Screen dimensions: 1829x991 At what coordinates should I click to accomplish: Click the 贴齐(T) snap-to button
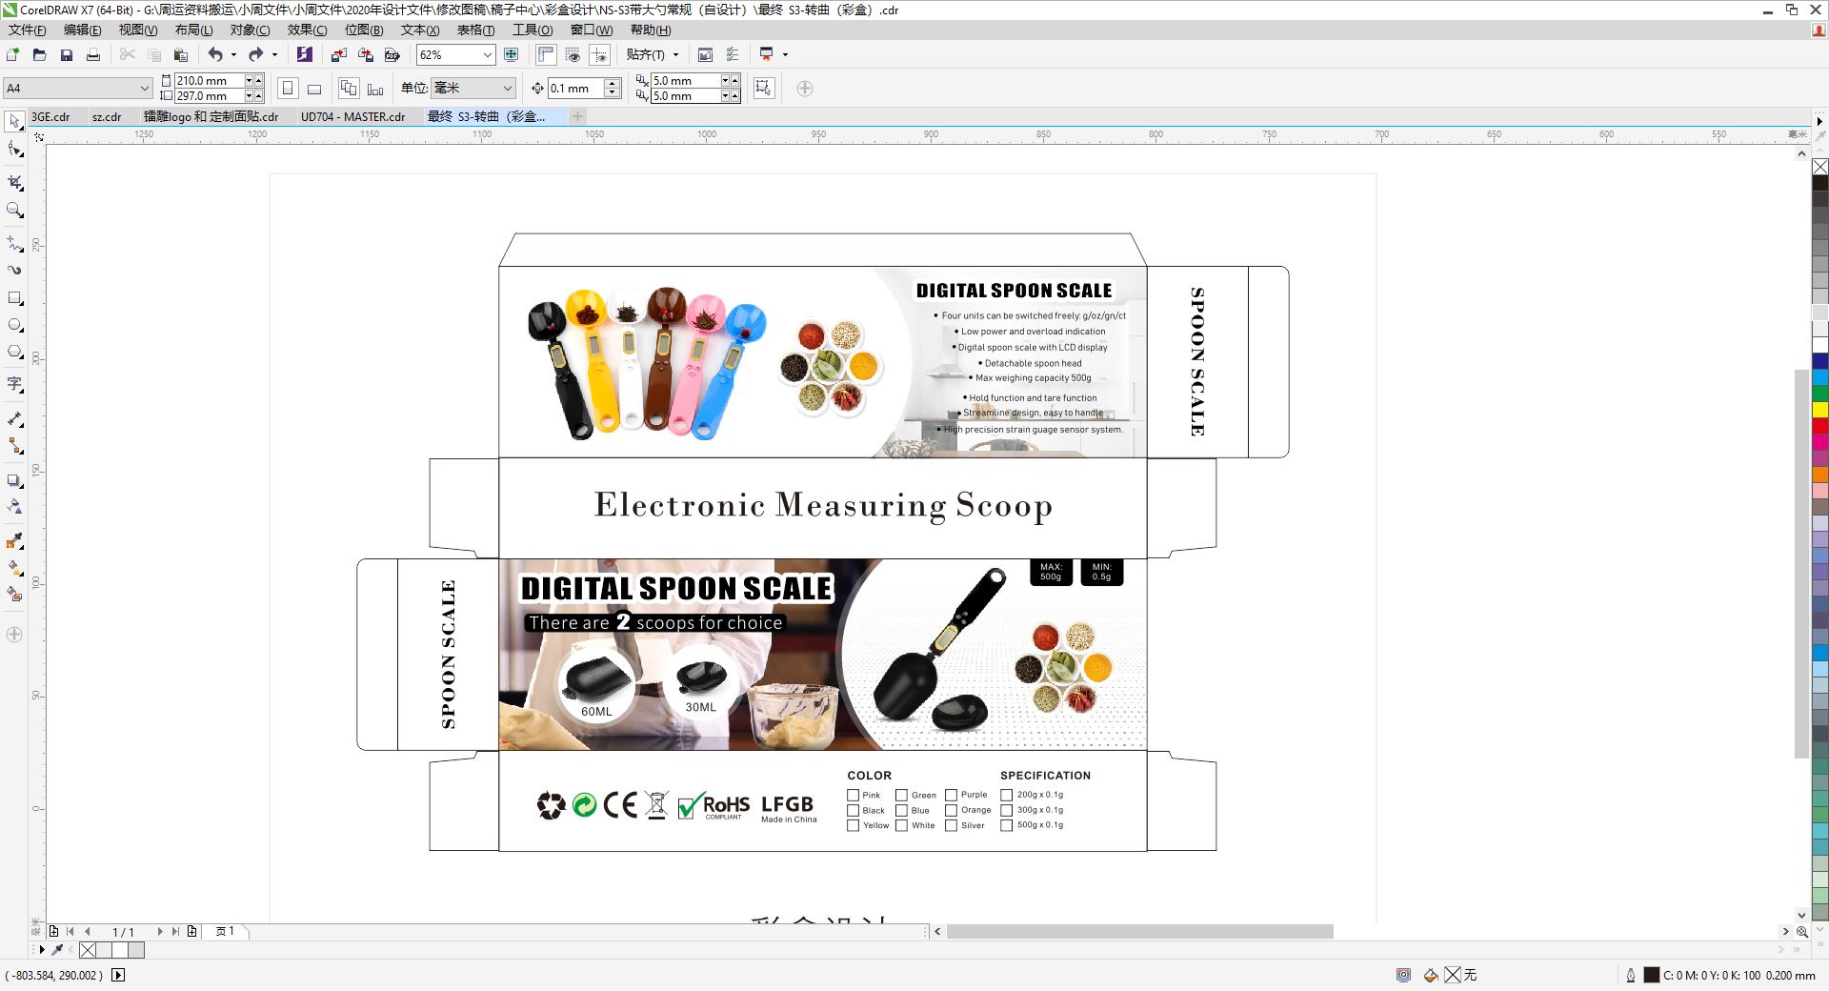pos(646,55)
